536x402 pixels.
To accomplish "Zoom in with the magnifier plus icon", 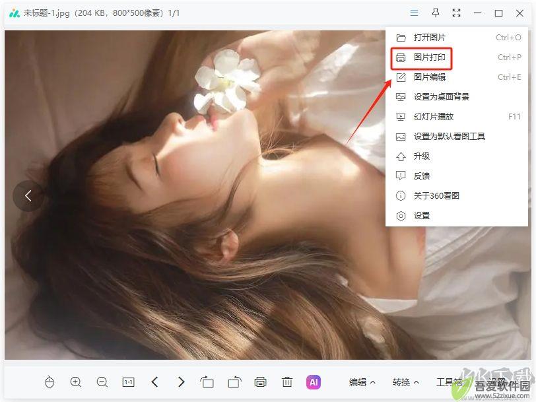I will (x=75, y=382).
